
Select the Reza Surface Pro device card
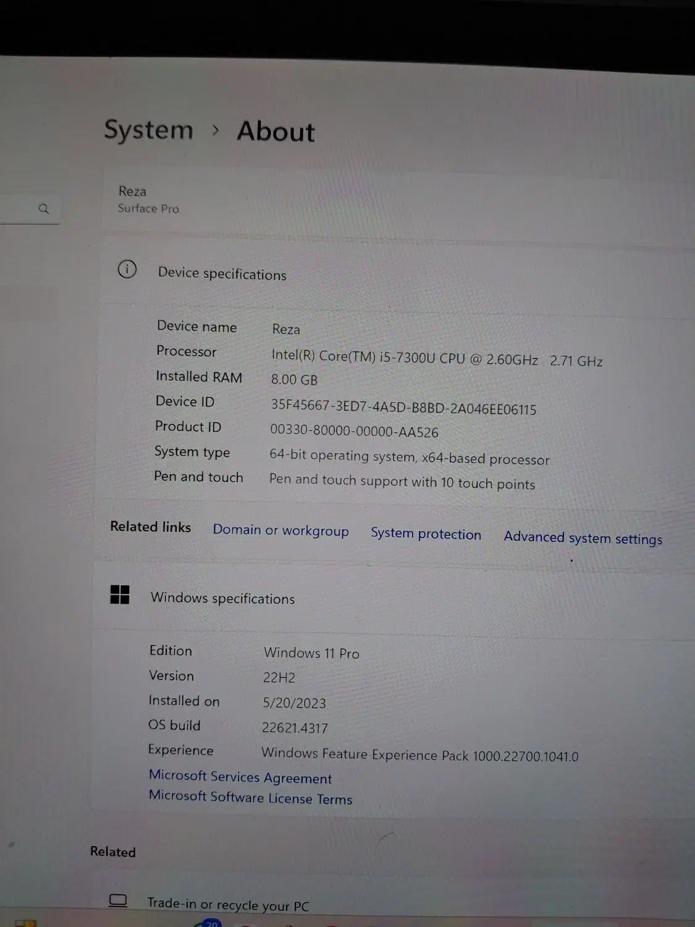pos(149,200)
